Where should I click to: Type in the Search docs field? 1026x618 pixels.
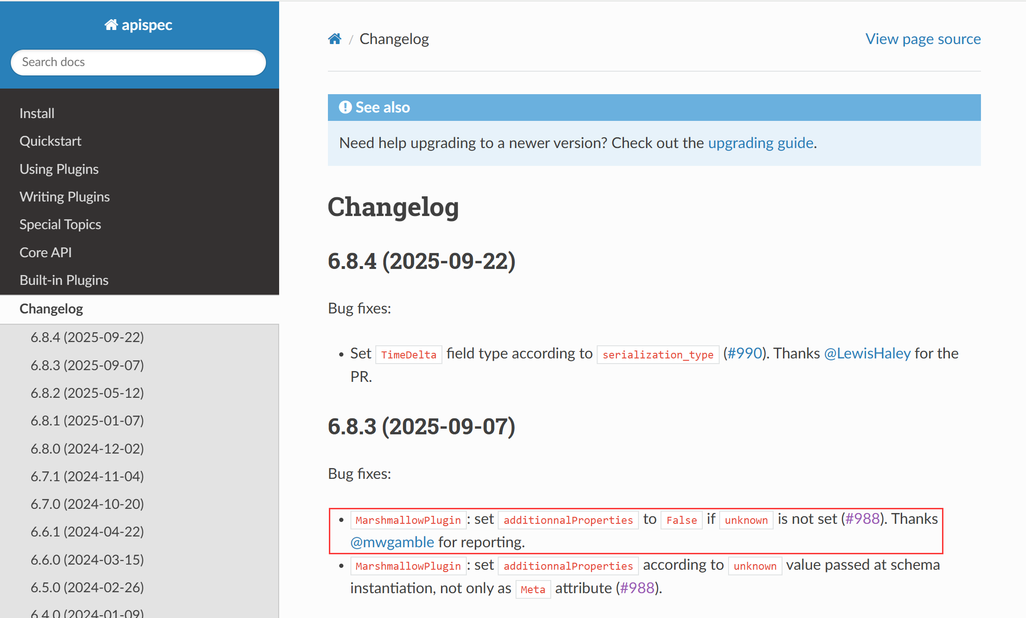point(138,62)
